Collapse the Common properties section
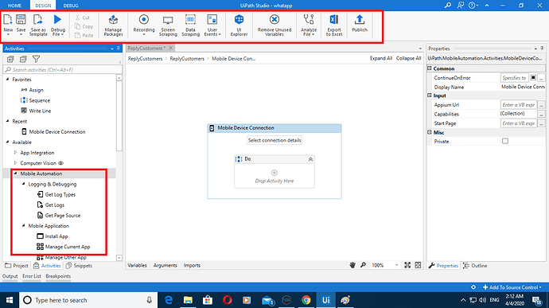 pos(430,68)
